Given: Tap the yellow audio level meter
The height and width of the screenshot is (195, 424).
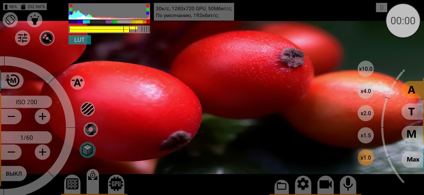Looking at the screenshot, I should point(109,29).
